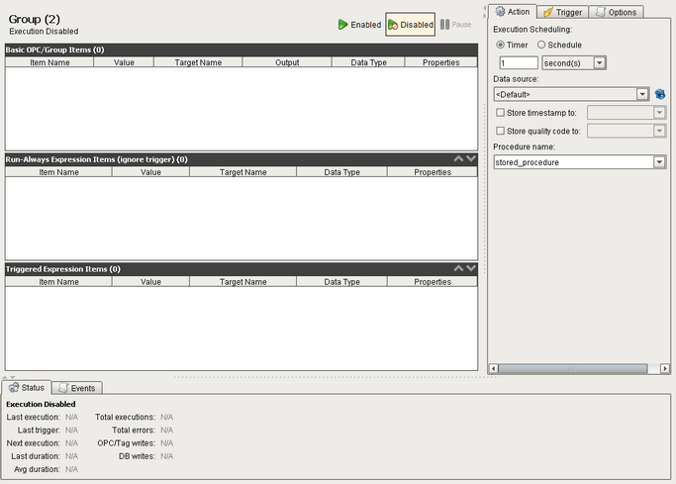Click Value header in Triggered Expression Items
Screen dimensions: 676x484
pyautogui.click(x=150, y=282)
